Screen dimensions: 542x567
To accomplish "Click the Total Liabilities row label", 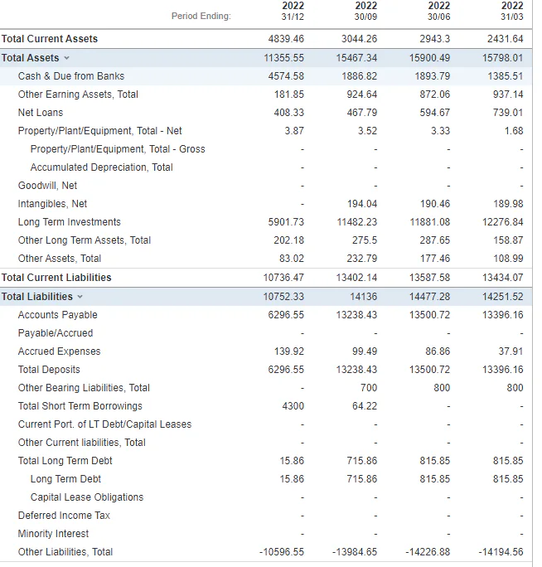I will click(37, 297).
